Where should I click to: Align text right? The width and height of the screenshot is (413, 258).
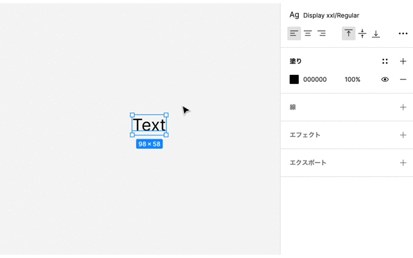click(321, 34)
